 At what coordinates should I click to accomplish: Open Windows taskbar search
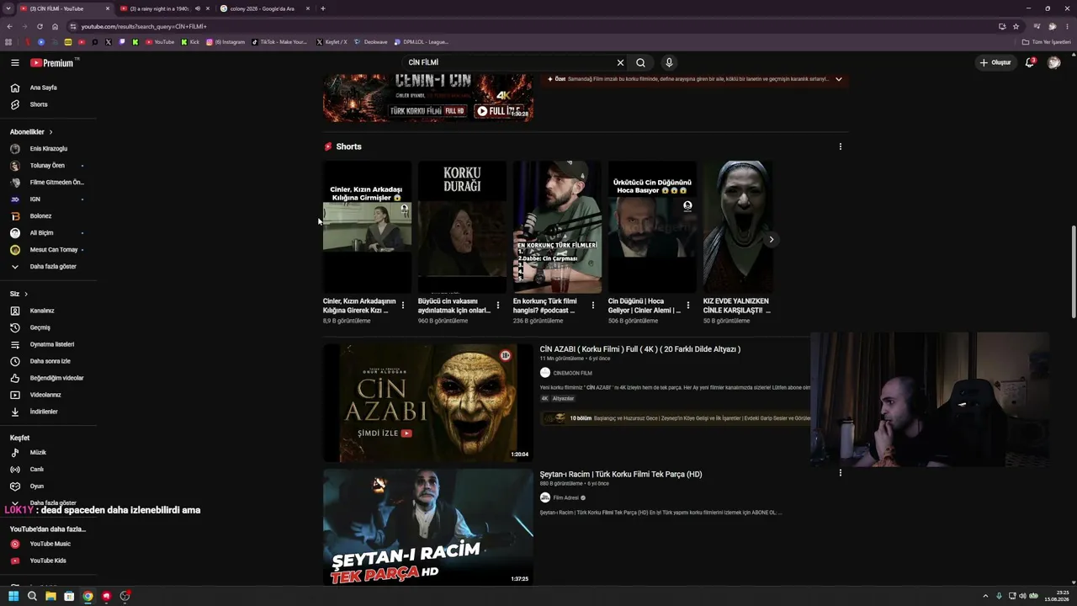(32, 596)
